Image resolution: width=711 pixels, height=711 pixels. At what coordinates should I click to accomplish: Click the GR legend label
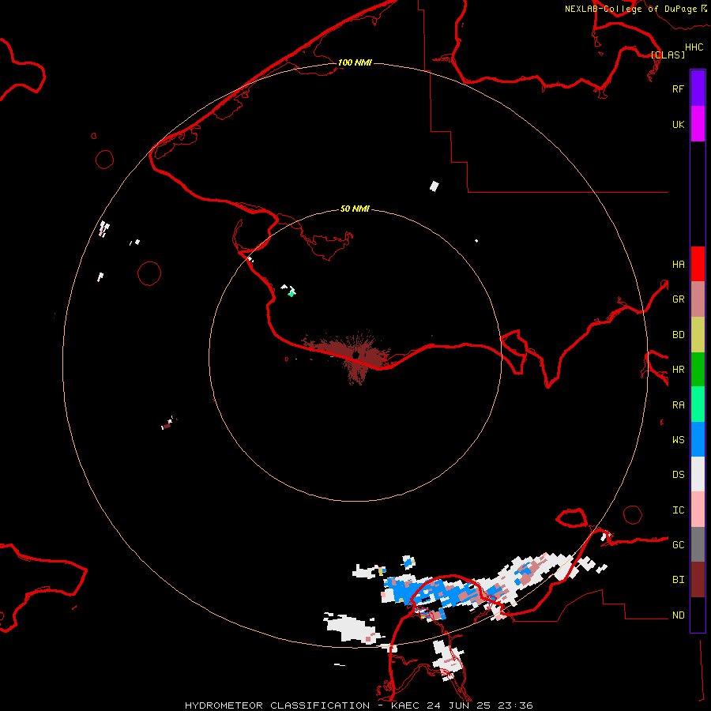[x=678, y=299]
